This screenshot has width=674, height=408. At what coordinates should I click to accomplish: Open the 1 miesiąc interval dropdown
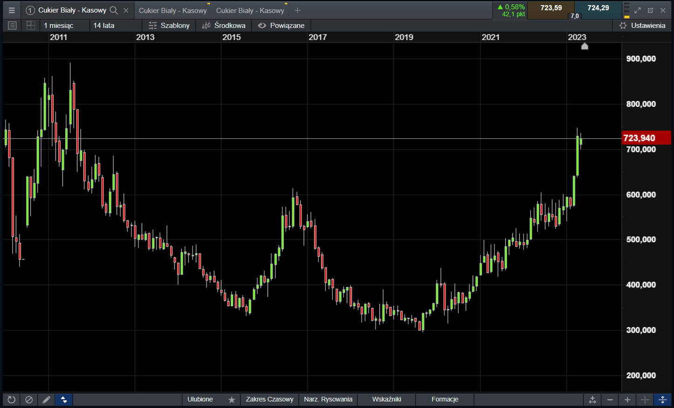pyautogui.click(x=65, y=26)
